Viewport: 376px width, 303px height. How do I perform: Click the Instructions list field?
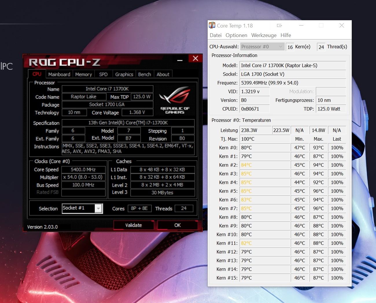pyautogui.click(x=128, y=149)
